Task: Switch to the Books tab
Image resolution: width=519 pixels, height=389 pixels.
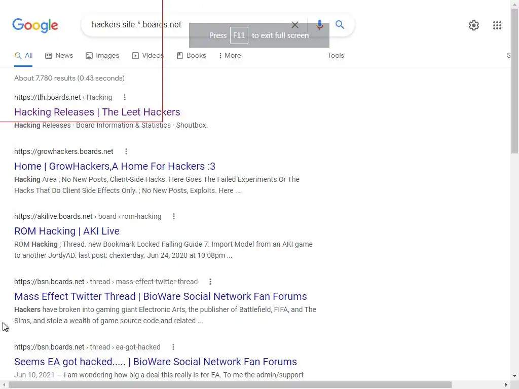Action: coord(191,56)
